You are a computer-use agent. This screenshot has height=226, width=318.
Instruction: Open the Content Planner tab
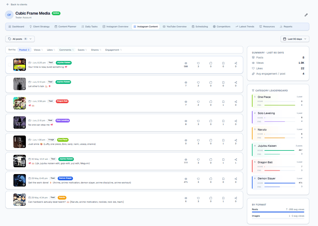pos(65,26)
